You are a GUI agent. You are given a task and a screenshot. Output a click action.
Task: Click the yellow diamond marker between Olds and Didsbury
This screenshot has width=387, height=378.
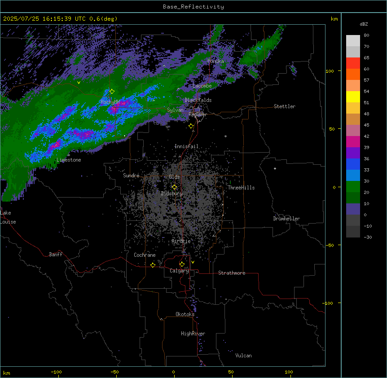pyautogui.click(x=174, y=187)
